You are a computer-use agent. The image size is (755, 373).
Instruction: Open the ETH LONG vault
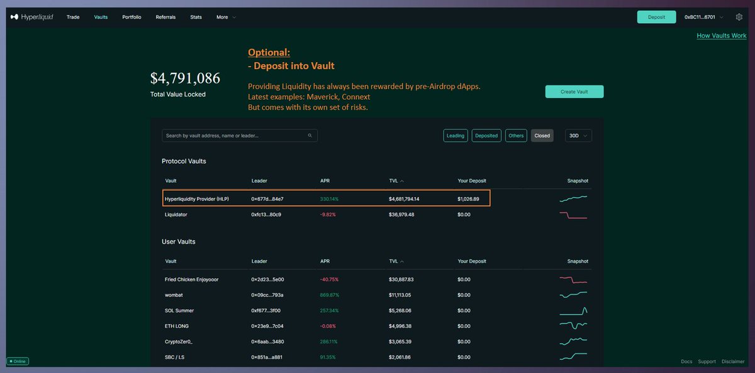pyautogui.click(x=177, y=326)
